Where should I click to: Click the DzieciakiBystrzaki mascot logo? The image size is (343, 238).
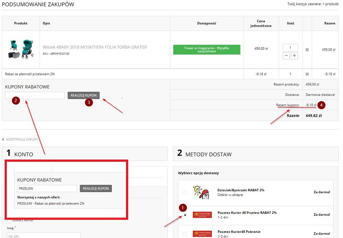pyautogui.click(x=202, y=192)
